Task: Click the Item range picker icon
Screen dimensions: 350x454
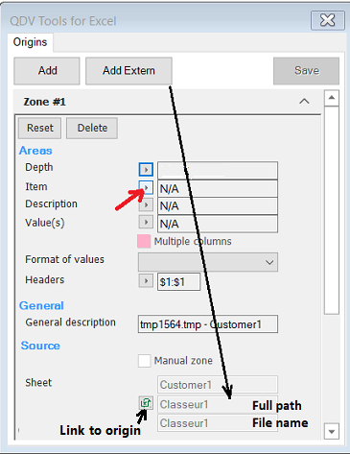Action: coord(146,187)
